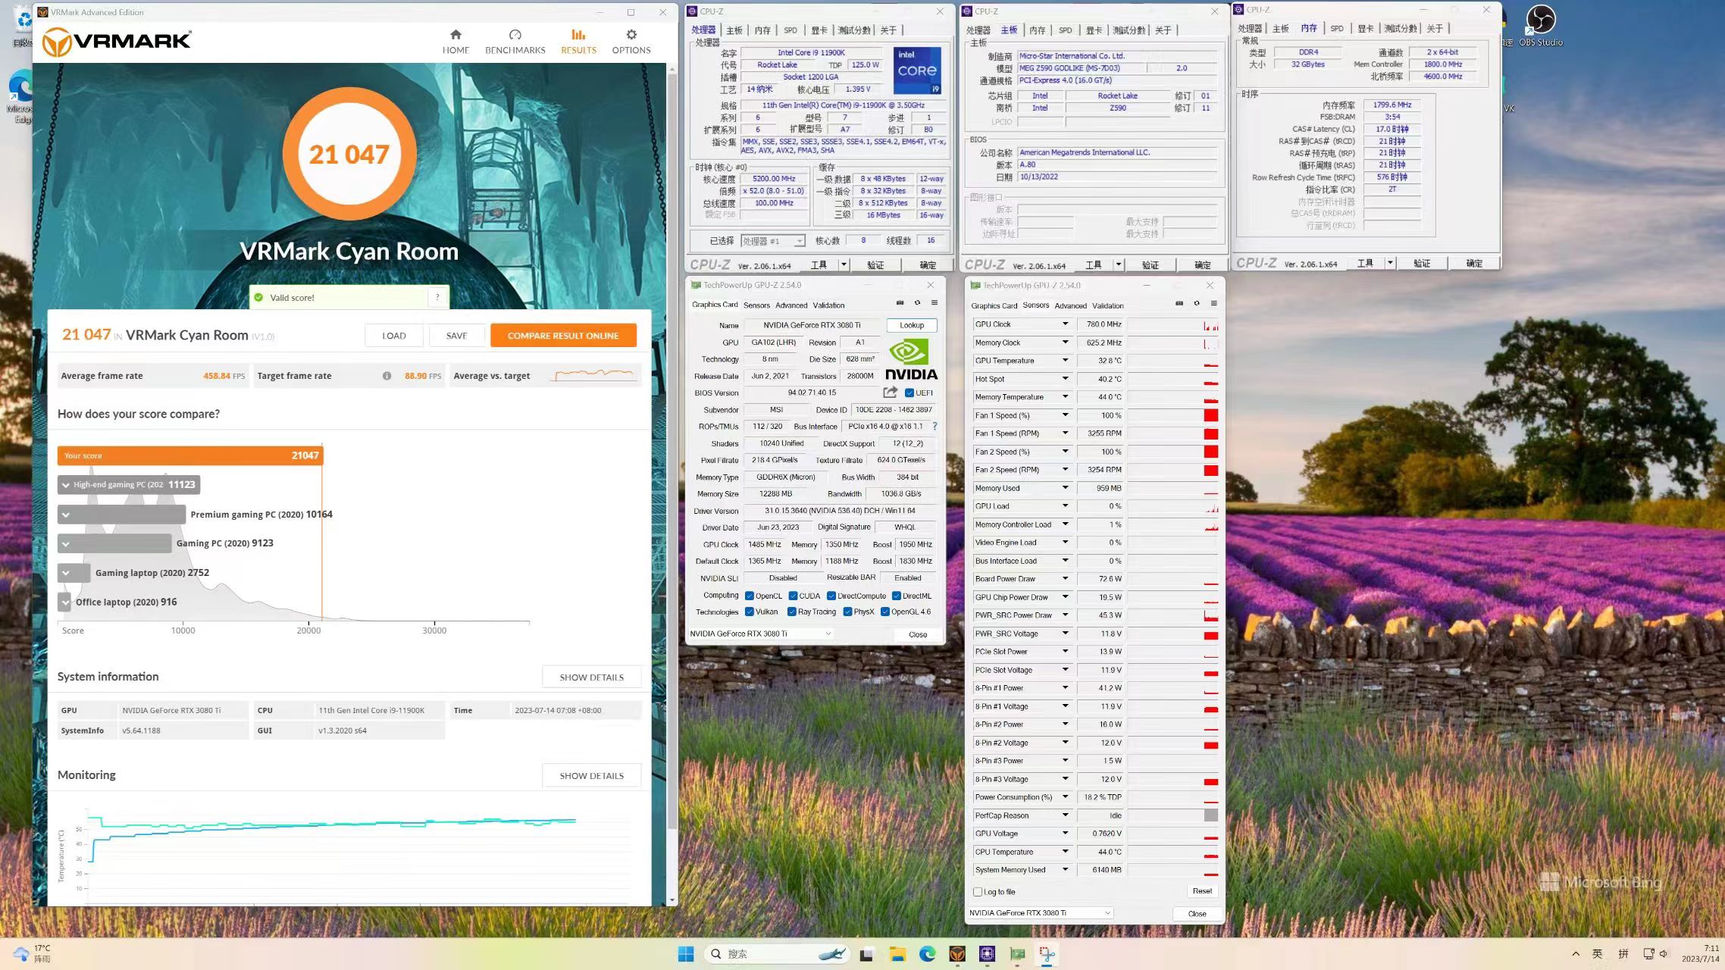Open hamburger menu in GPU-Z Sensors window

[1213, 304]
